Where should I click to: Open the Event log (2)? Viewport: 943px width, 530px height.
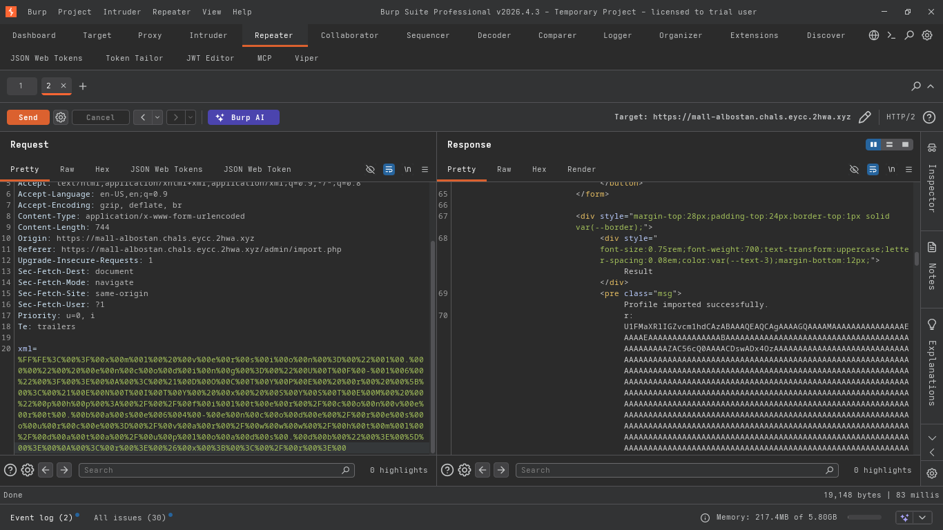[41, 518]
